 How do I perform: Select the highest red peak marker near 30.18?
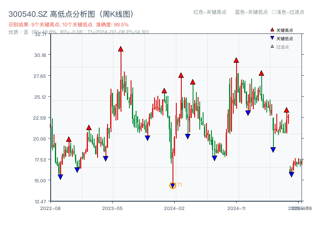[121, 49]
